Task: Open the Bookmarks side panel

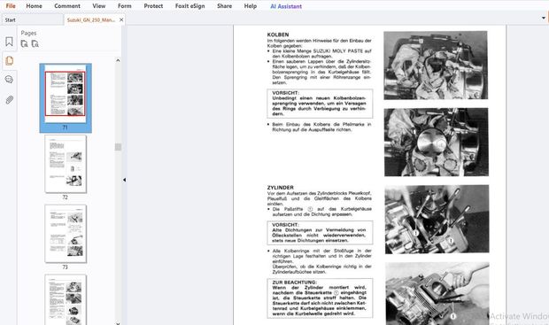Action: [x=9, y=42]
